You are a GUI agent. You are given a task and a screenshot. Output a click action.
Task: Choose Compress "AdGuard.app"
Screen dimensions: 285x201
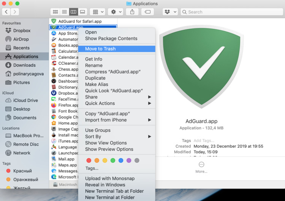(x=117, y=72)
